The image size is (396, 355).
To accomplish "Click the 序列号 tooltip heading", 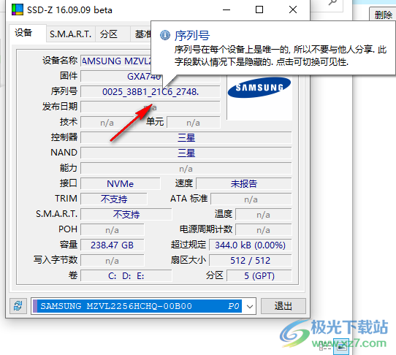I will (192, 35).
